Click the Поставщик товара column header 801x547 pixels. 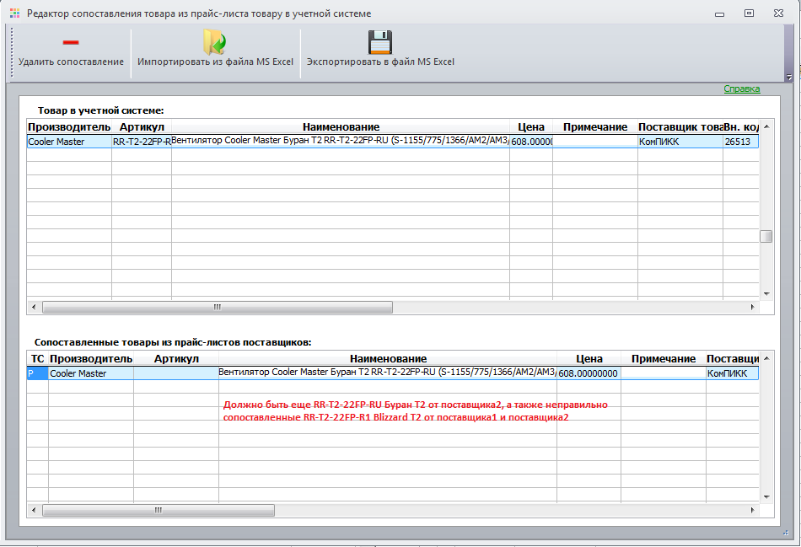[680, 126]
